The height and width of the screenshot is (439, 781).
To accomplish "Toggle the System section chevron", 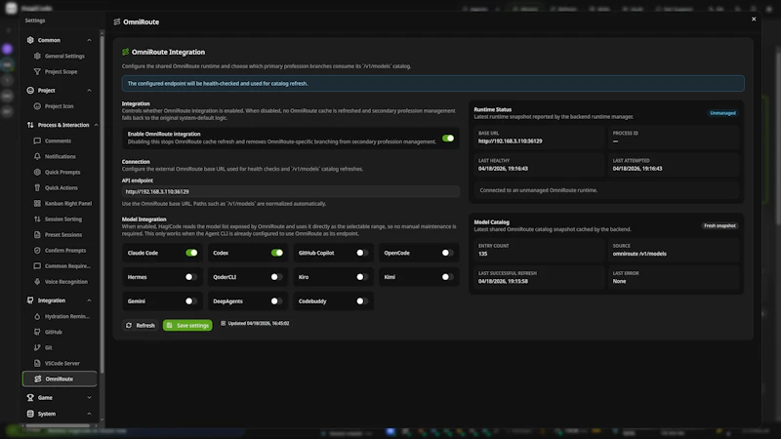I will pyautogui.click(x=89, y=414).
